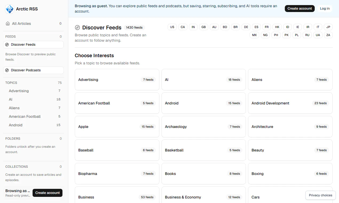Open Discover Feeds in the sidebar
Image resolution: width=339 pixels, height=203 pixels.
33,45
